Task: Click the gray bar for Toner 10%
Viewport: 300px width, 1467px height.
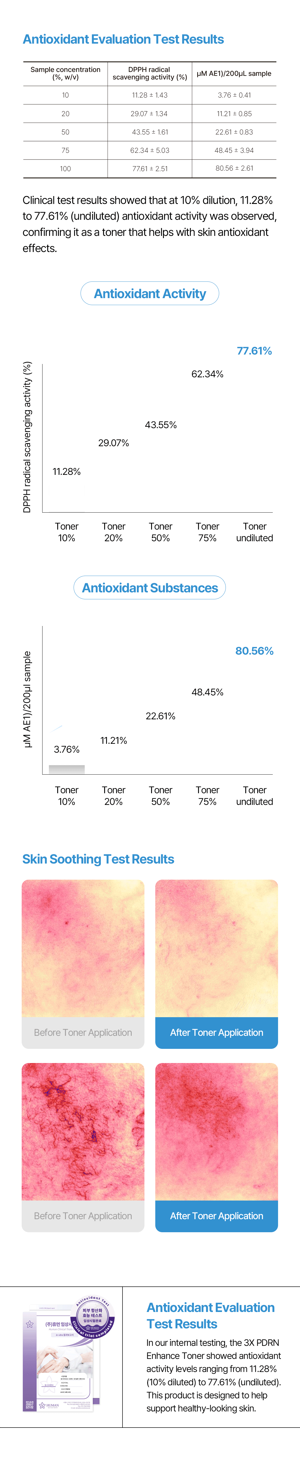Action: point(67,769)
